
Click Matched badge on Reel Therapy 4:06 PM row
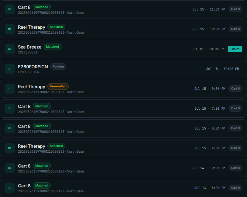(57, 146)
